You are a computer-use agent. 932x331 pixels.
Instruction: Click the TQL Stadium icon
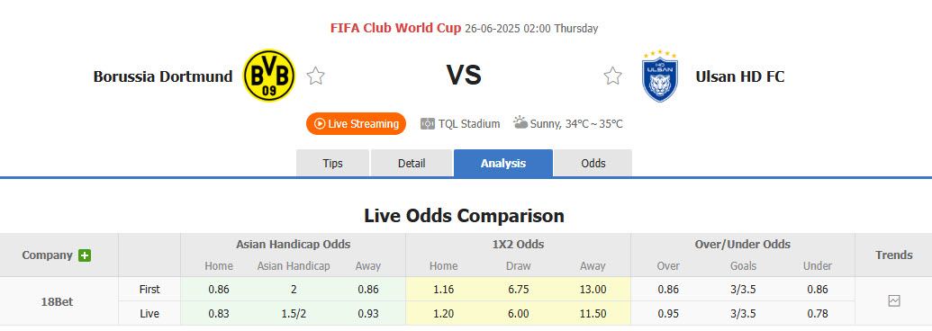tap(428, 124)
